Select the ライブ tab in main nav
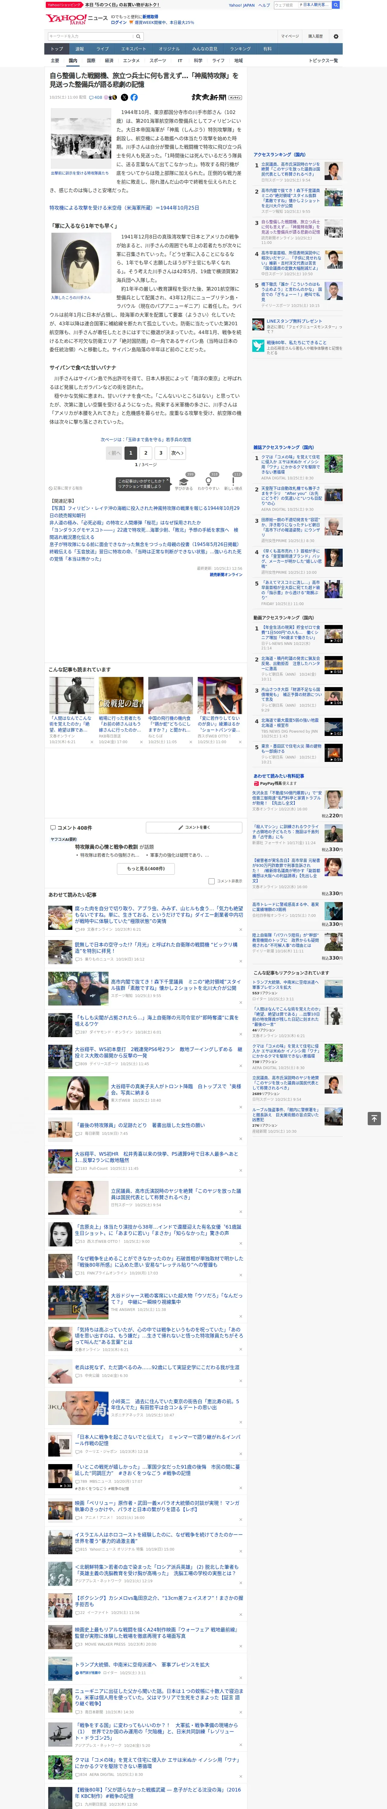The height and width of the screenshot is (1809, 387). pos(102,49)
